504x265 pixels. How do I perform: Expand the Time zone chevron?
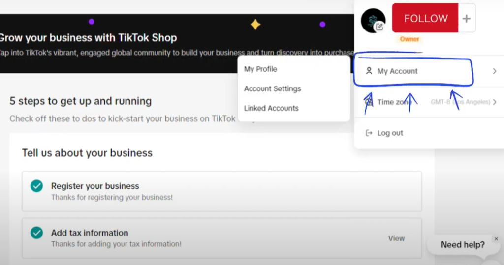coord(495,102)
